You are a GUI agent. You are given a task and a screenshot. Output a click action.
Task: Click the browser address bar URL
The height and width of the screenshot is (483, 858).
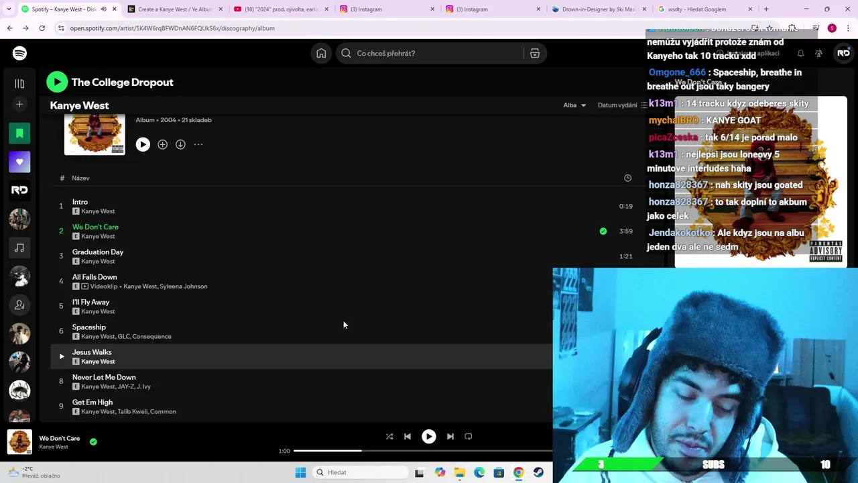click(172, 28)
